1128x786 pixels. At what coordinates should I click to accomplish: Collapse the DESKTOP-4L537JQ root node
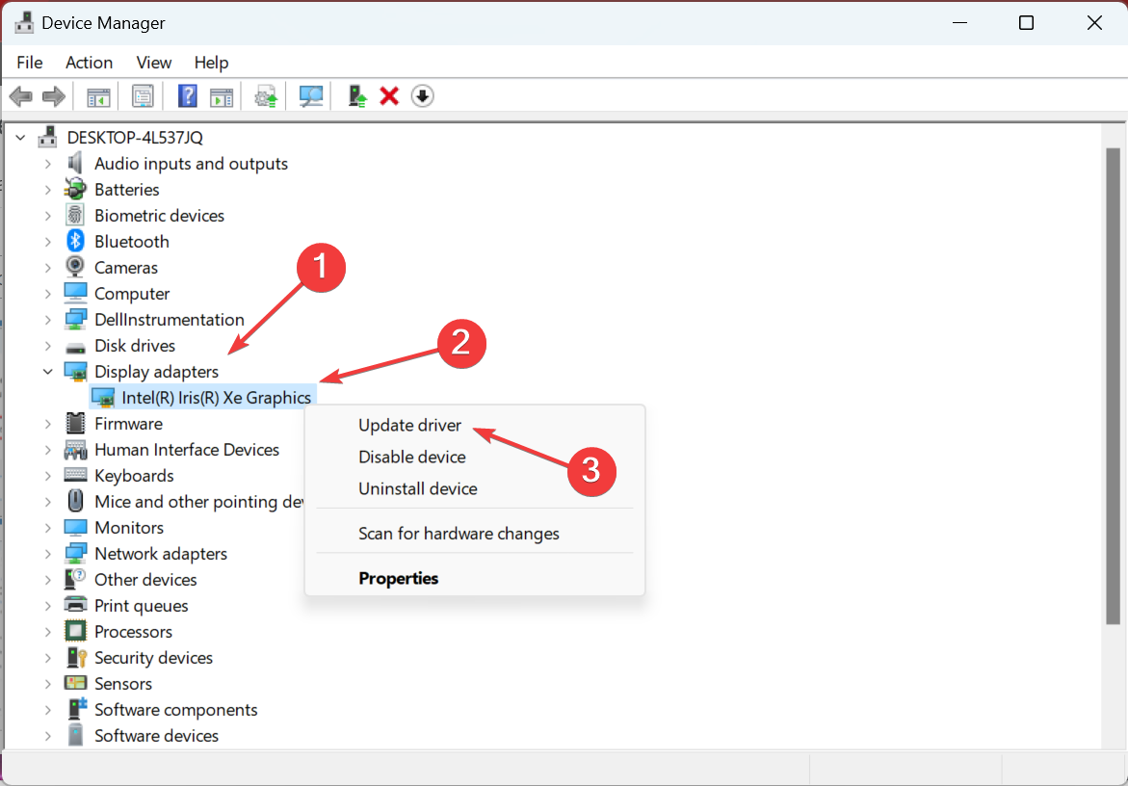click(x=20, y=138)
